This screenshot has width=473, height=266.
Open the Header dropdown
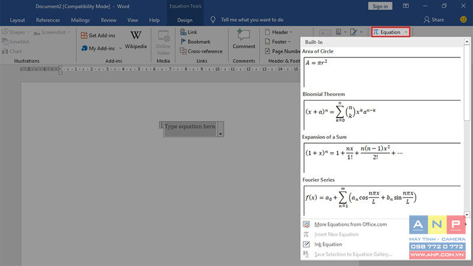278,32
